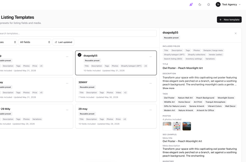Toggle dark mode moon icon
246x162 pixels.
[200, 4]
